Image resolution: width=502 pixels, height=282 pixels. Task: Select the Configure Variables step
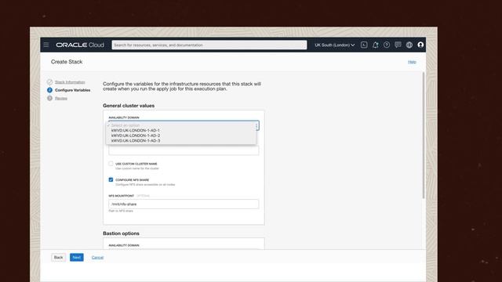[x=72, y=90]
